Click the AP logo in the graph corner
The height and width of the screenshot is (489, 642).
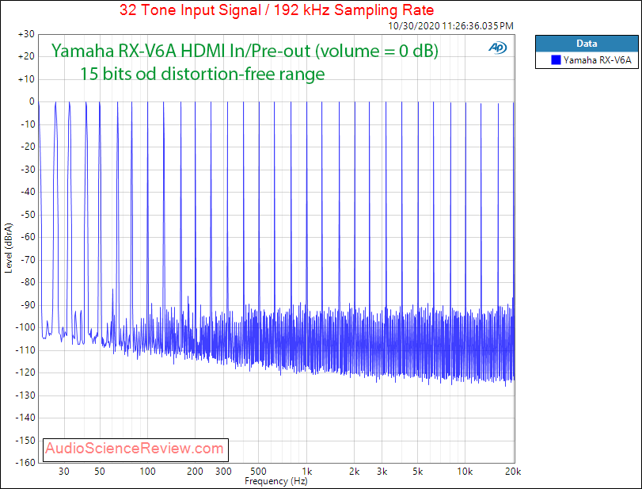497,48
